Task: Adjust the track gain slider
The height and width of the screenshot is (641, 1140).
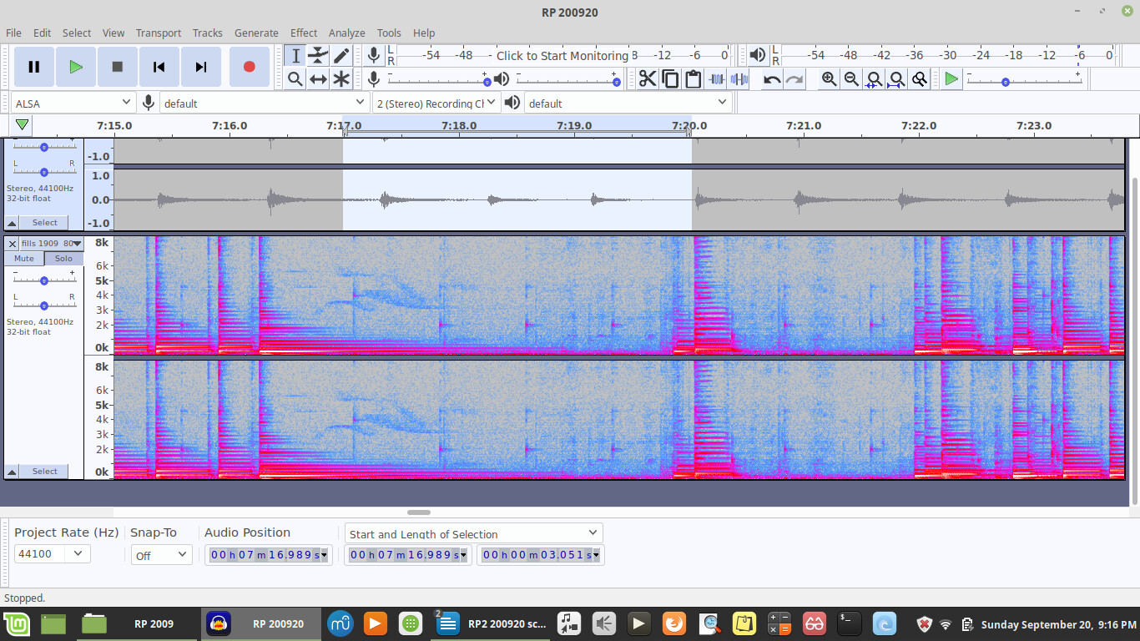Action: 43,280
